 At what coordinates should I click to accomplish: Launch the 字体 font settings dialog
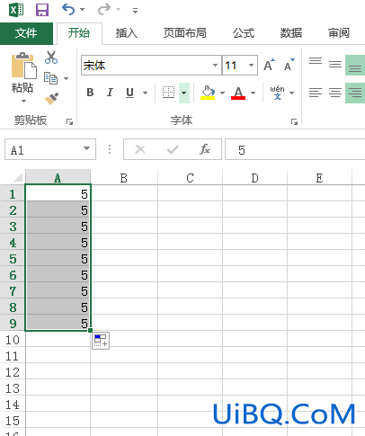click(x=294, y=121)
